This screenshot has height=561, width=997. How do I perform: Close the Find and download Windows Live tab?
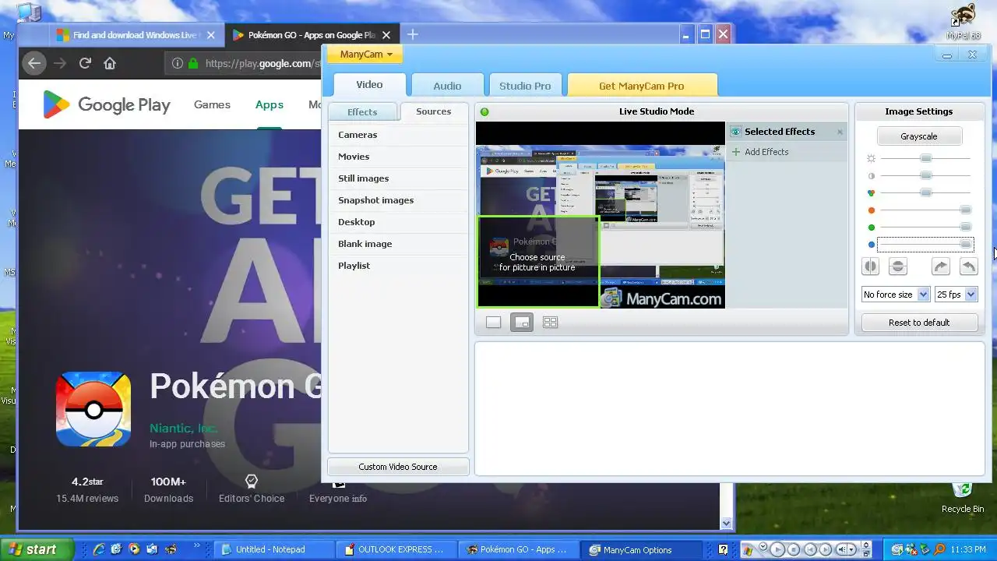coord(210,35)
